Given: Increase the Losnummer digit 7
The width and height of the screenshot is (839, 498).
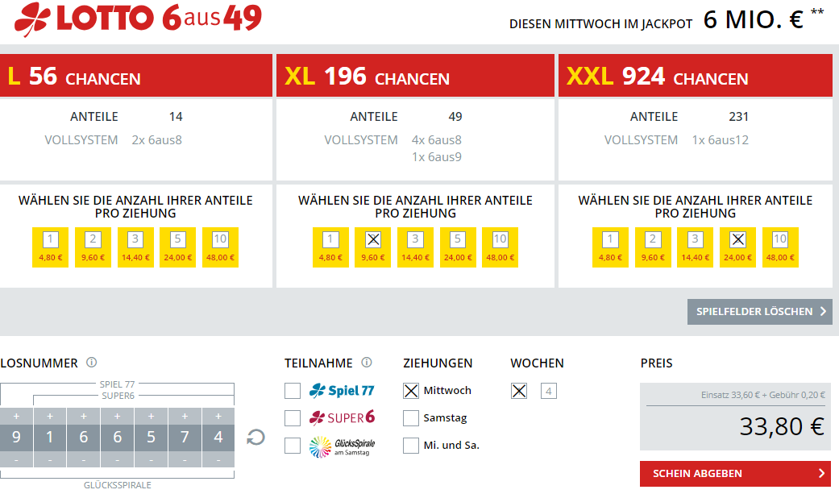Looking at the screenshot, I should click(185, 416).
